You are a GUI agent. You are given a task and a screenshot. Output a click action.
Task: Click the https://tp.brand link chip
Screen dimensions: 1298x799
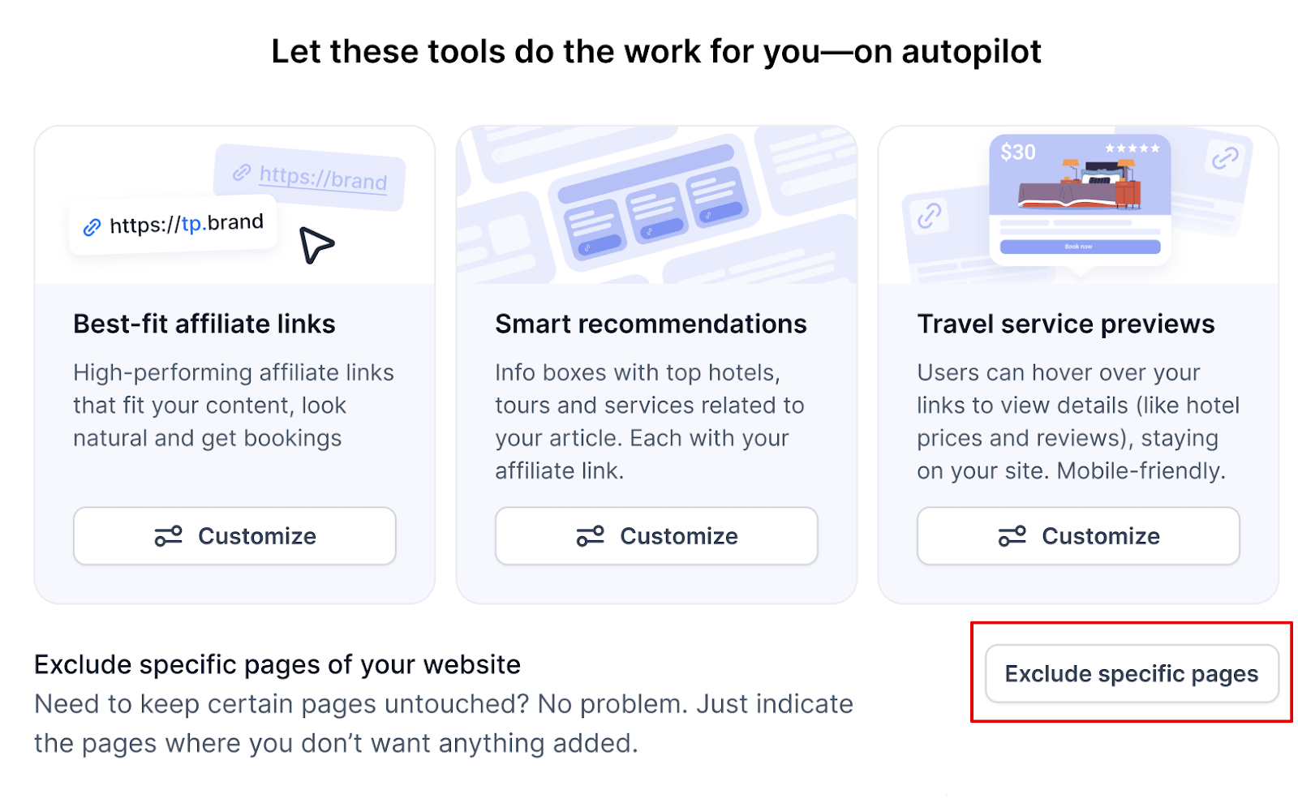pyautogui.click(x=174, y=226)
